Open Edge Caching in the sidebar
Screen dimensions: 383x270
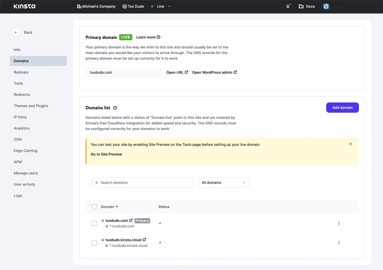click(x=26, y=151)
